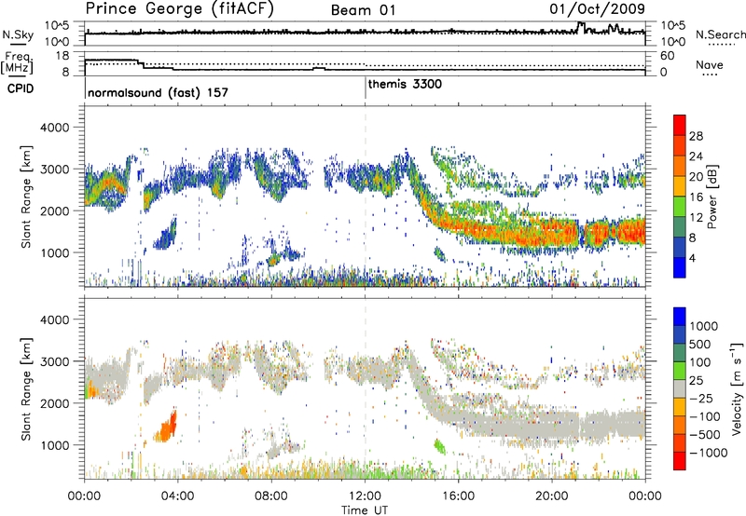Select the 'Freq. [MHz]' axis label
The height and width of the screenshot is (516, 746).
(17, 62)
